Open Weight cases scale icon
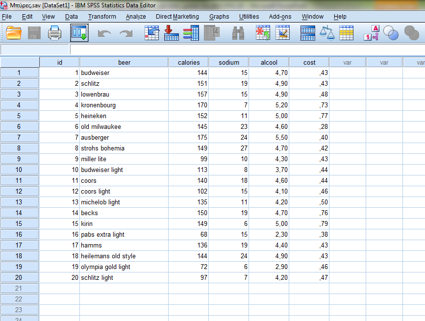The width and height of the screenshot is (425, 321). coord(327,33)
